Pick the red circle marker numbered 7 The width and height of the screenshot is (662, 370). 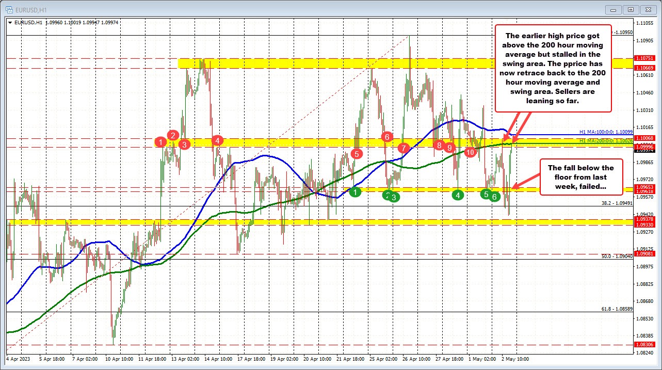pyautogui.click(x=403, y=148)
